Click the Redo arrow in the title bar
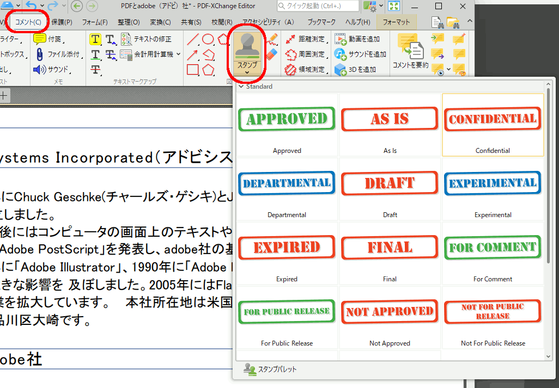Viewport: 559px width, 388px height. (x=52, y=5)
